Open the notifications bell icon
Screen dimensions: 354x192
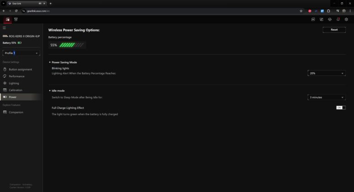click(338, 19)
